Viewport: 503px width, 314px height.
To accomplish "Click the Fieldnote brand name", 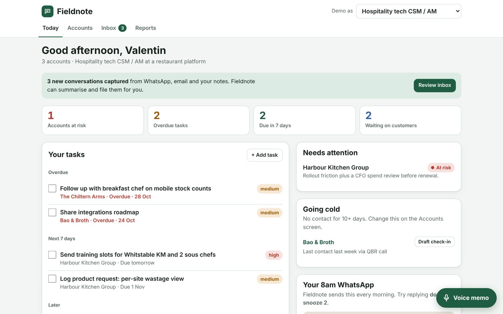I will tap(75, 11).
